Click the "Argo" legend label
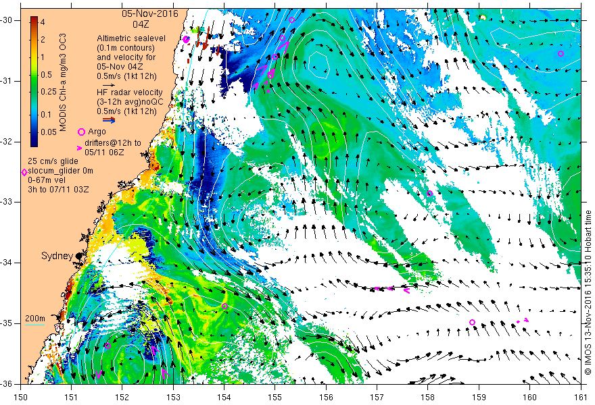The height and width of the screenshot is (405, 595). [x=97, y=132]
